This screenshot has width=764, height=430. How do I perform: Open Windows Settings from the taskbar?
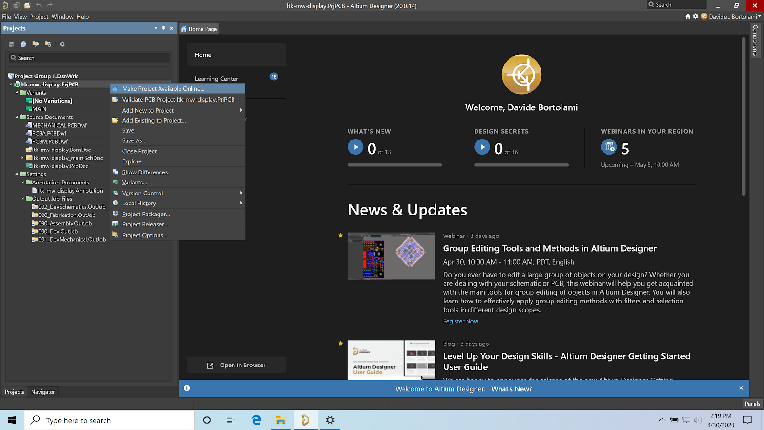click(x=330, y=420)
